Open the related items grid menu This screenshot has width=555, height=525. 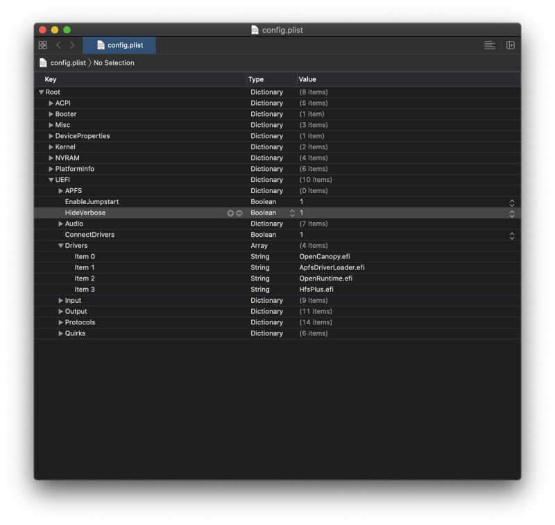pyautogui.click(x=42, y=45)
